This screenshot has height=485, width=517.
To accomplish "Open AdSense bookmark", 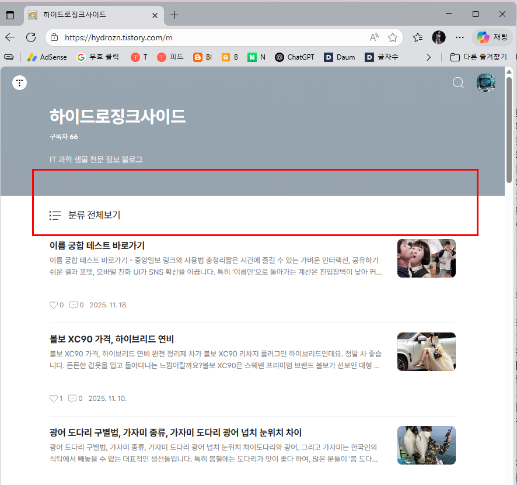I will pyautogui.click(x=47, y=57).
